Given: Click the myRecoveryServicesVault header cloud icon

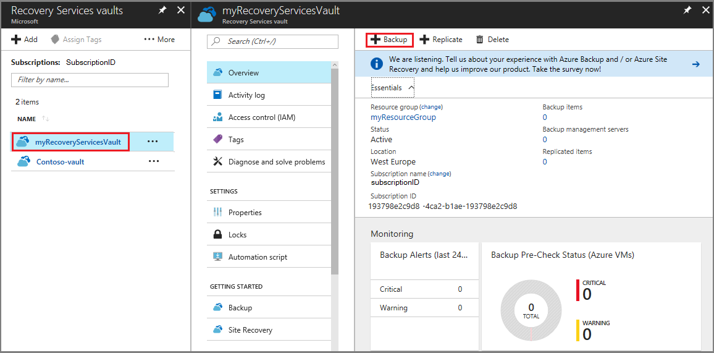Looking at the screenshot, I should point(208,15).
